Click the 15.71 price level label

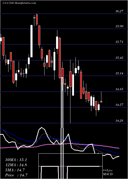120,42
